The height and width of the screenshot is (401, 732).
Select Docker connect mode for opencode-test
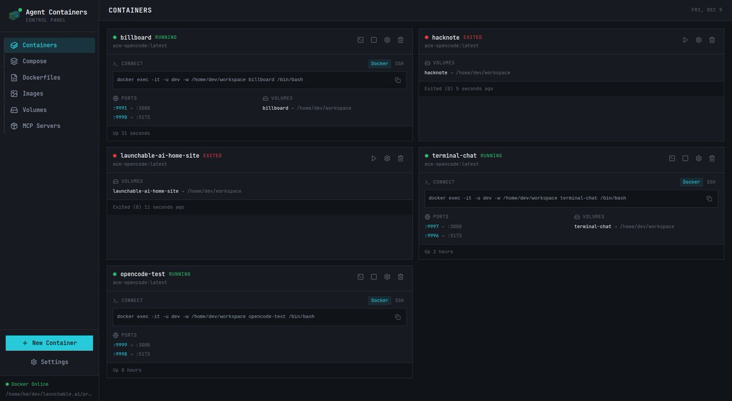(379, 300)
